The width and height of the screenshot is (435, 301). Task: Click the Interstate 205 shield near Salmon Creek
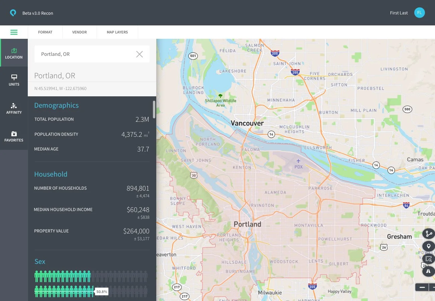click(x=275, y=53)
